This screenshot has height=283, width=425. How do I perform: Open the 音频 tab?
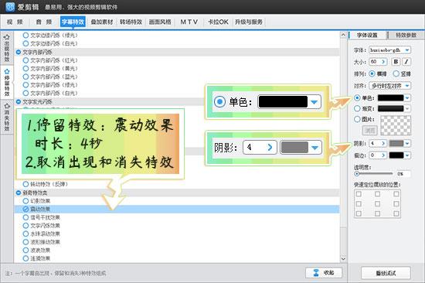(x=43, y=22)
